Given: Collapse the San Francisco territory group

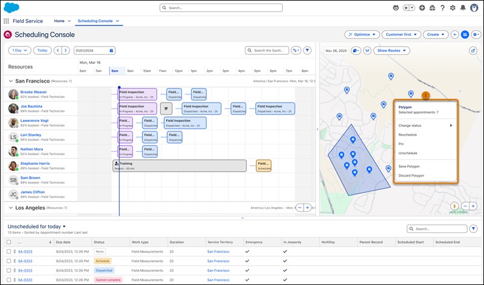Looking at the screenshot, I should click(10, 81).
